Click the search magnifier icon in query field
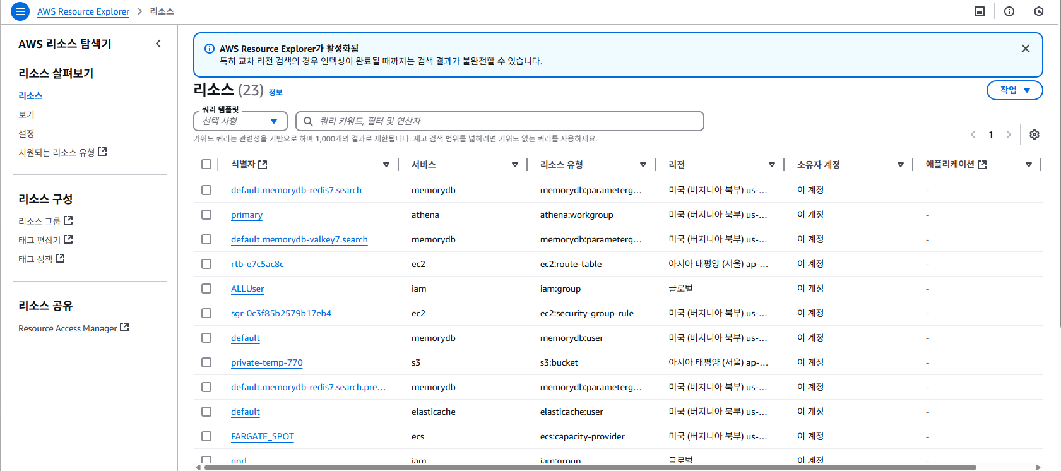 [308, 121]
